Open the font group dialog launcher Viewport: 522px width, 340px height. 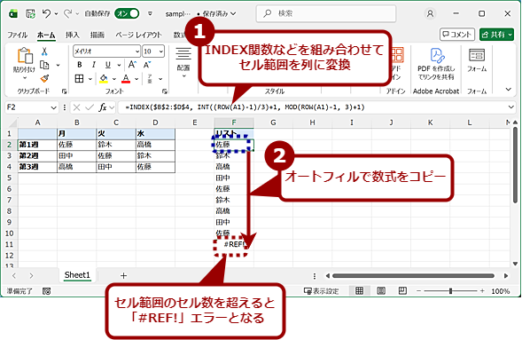[x=165, y=91]
